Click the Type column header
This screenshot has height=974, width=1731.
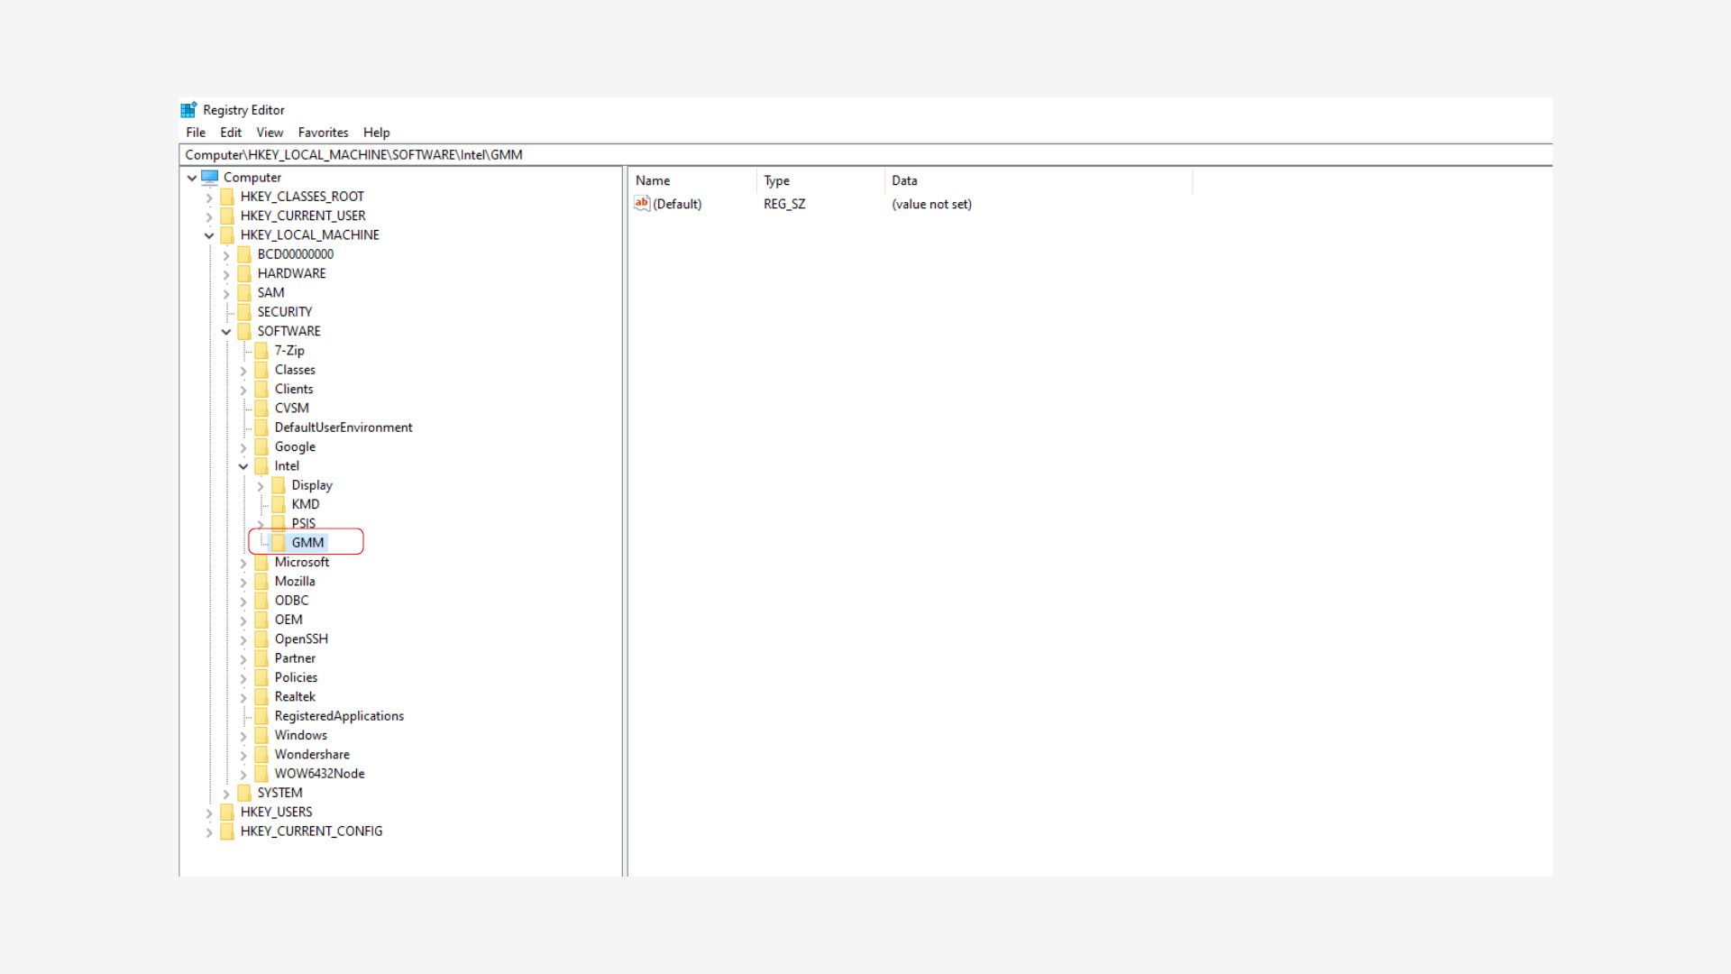click(777, 180)
